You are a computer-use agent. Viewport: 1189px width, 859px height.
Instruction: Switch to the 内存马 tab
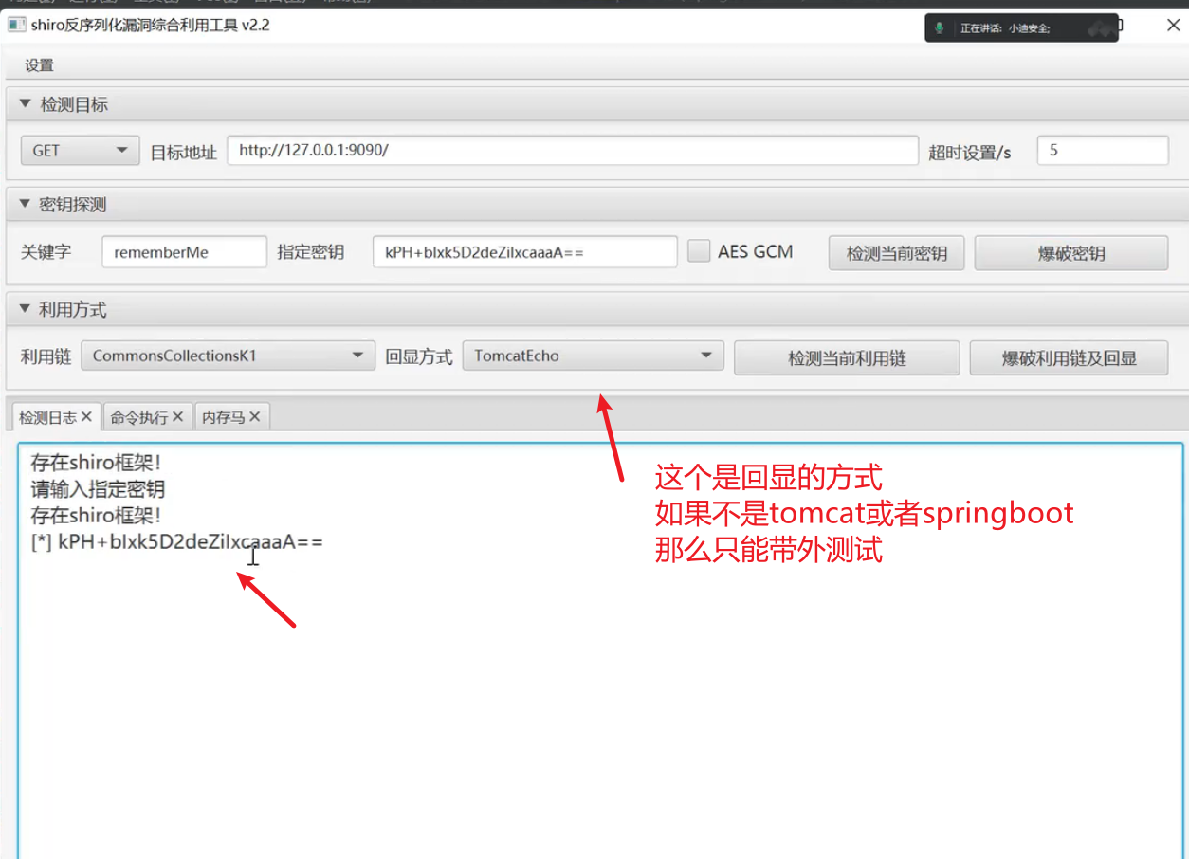coord(223,417)
